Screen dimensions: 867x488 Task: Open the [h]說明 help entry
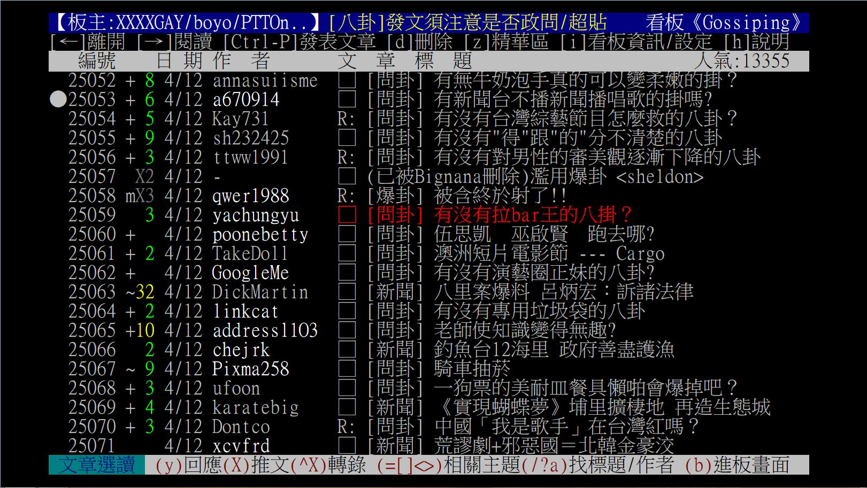(x=756, y=42)
